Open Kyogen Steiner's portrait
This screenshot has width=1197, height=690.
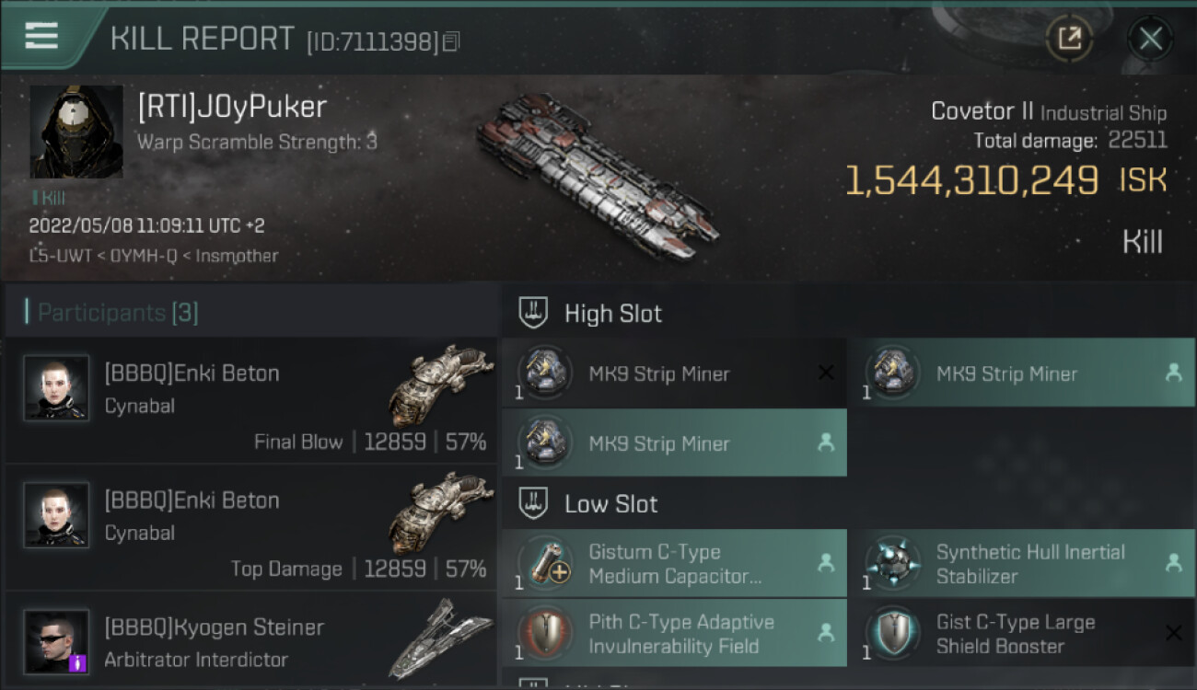pyautogui.click(x=56, y=642)
